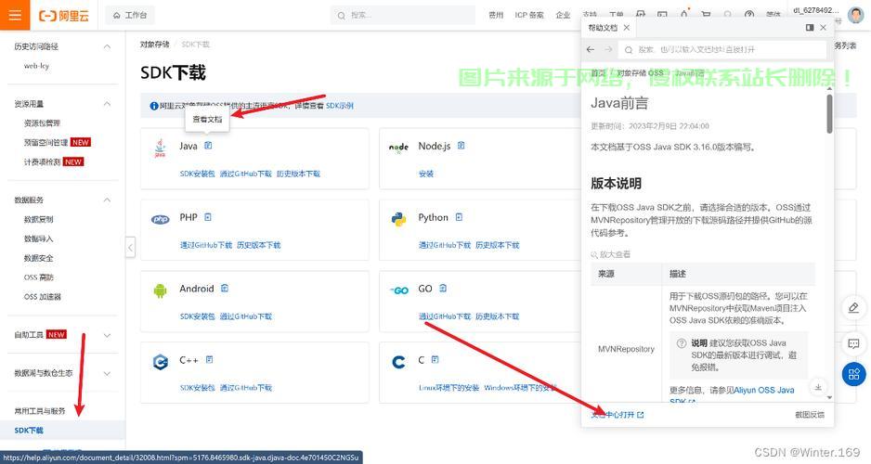Open the notification bell icon
This screenshot has width=871, height=464.
click(684, 15)
